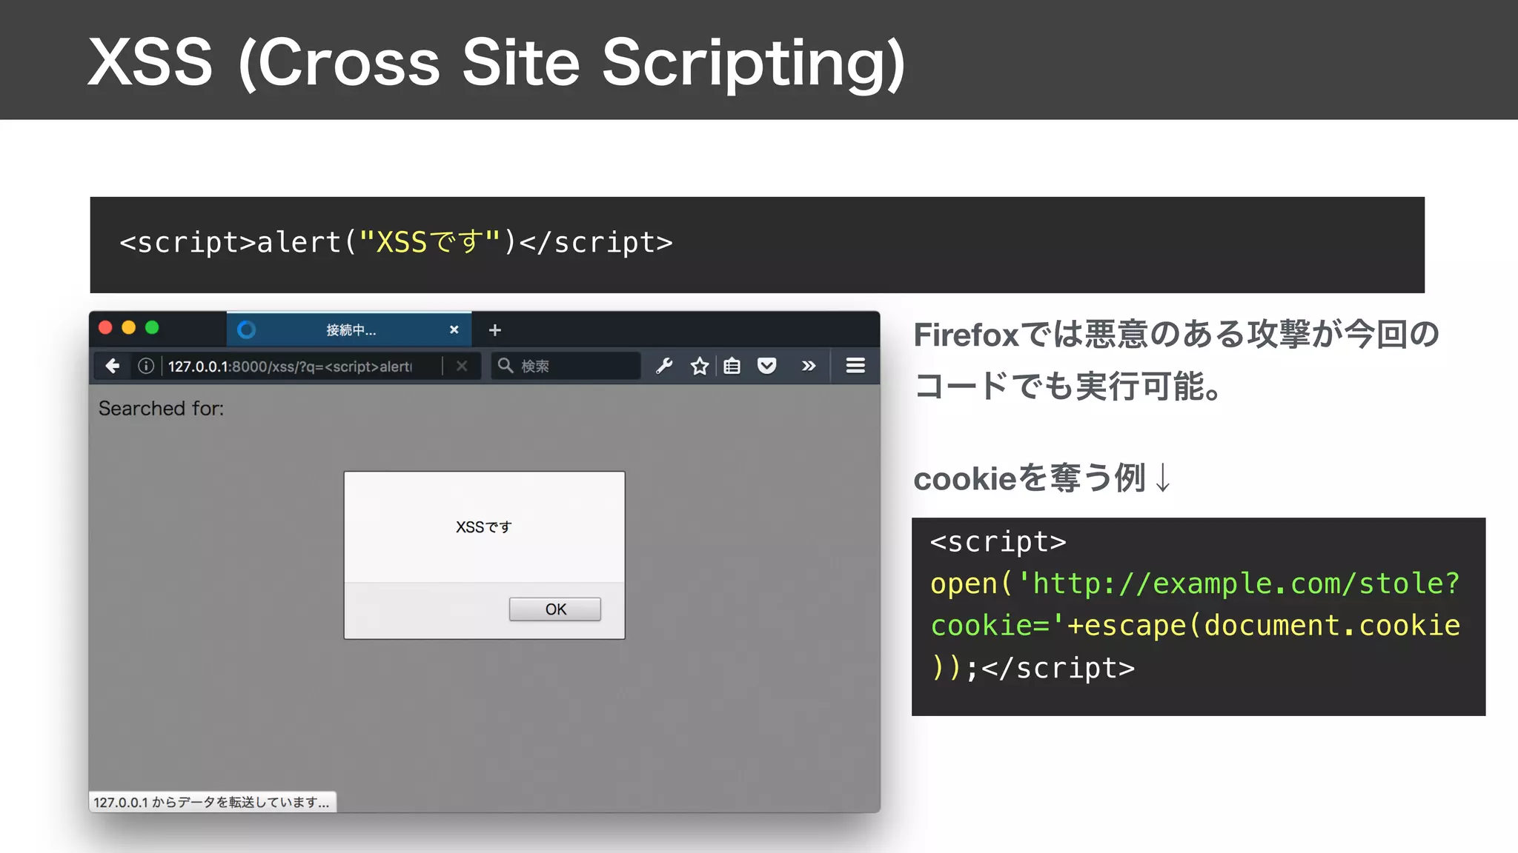1518x853 pixels.
Task: Click the back arrow in Firefox
Action: [113, 366]
